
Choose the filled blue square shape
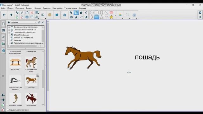(96, 17)
